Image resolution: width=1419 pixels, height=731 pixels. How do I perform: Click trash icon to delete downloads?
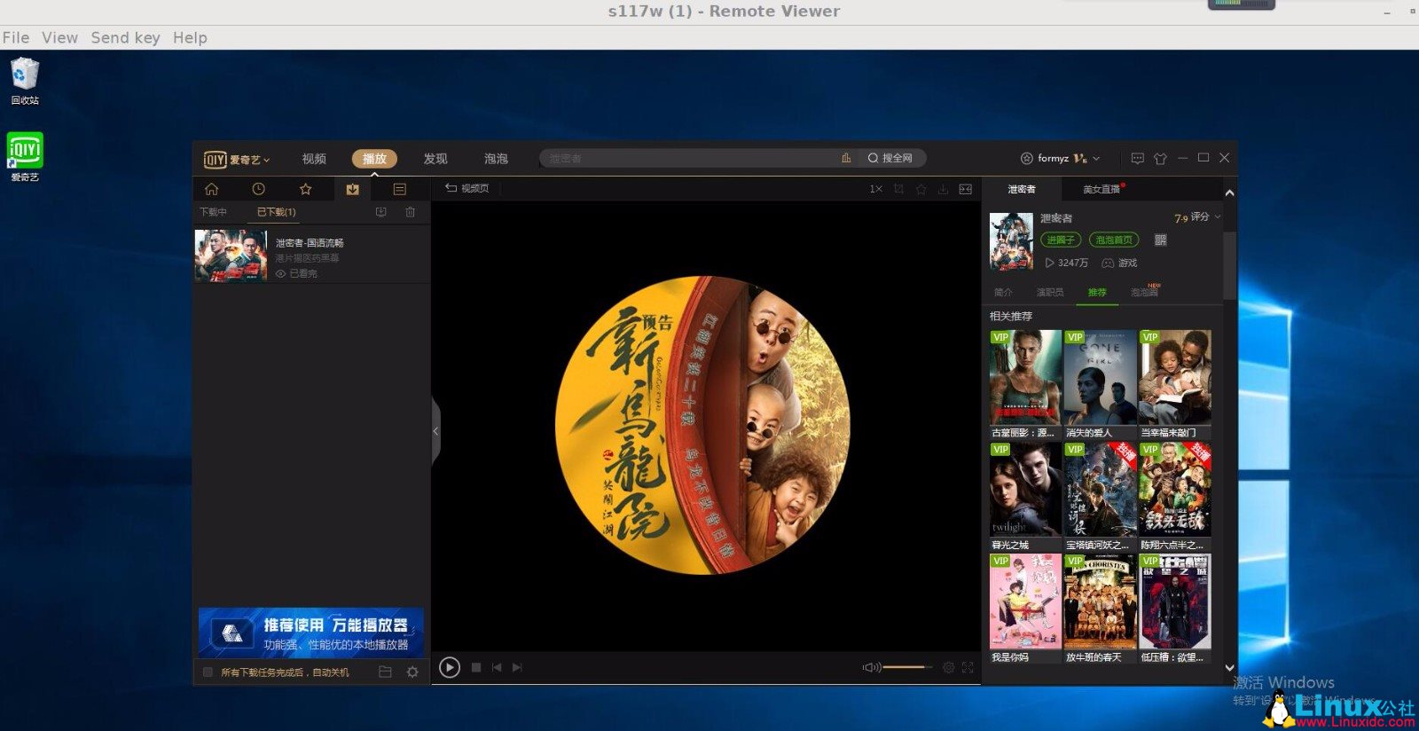[410, 212]
